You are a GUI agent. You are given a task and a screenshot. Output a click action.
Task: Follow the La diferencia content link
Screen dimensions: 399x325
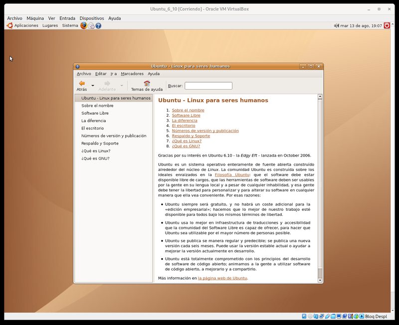[x=185, y=120]
